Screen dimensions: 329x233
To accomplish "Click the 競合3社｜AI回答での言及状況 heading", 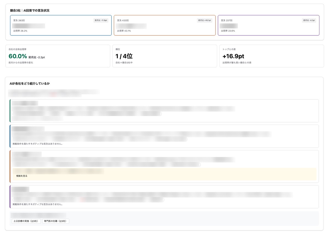I will (30, 11).
